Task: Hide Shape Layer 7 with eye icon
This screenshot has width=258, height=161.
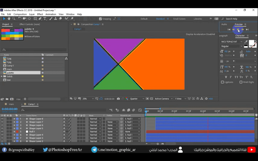Action: pyautogui.click(x=2, y=122)
